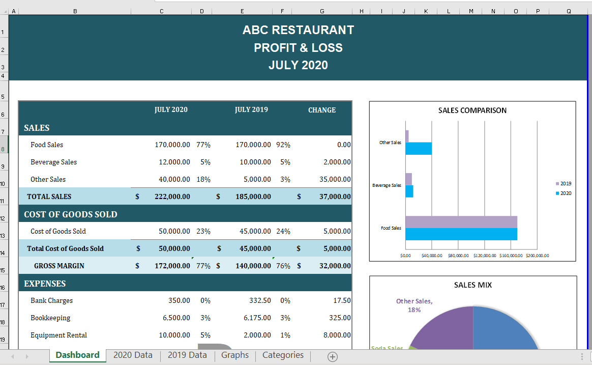
Task: Click the SALES COMPARISON chart title
Action: (472, 110)
